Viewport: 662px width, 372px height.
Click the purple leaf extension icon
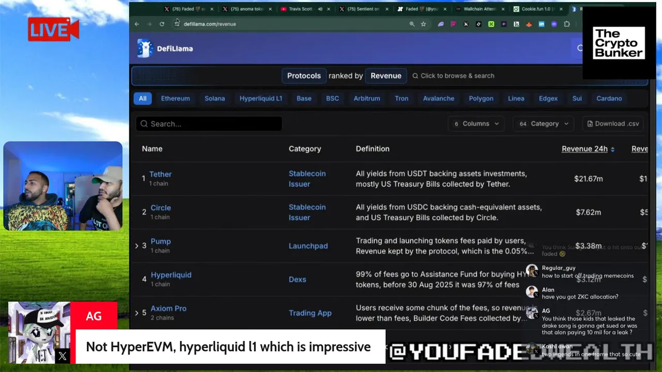(x=441, y=24)
